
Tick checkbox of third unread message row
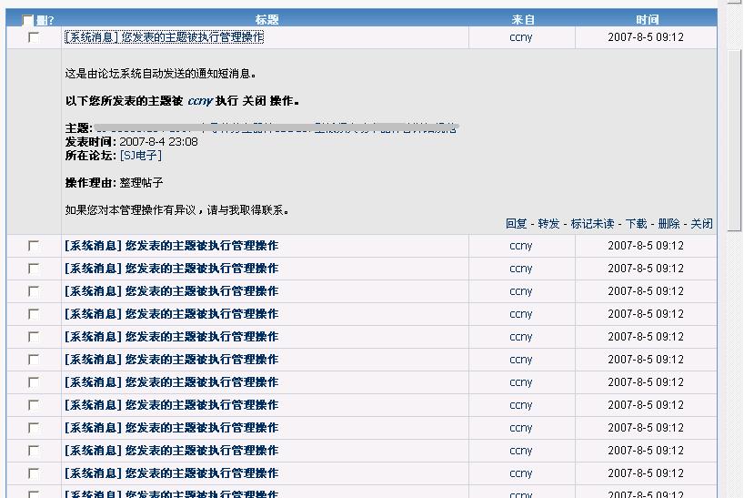34,291
